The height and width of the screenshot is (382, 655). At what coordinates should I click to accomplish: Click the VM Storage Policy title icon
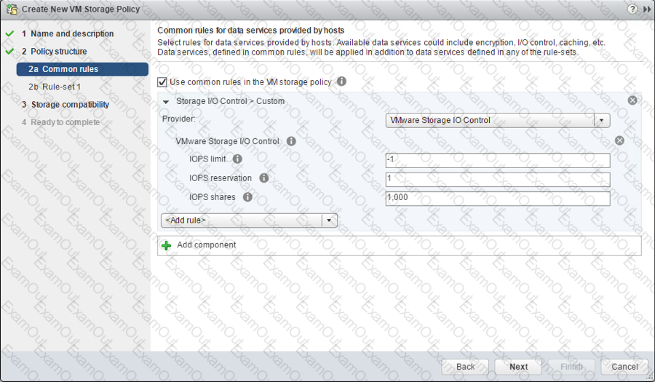click(11, 9)
